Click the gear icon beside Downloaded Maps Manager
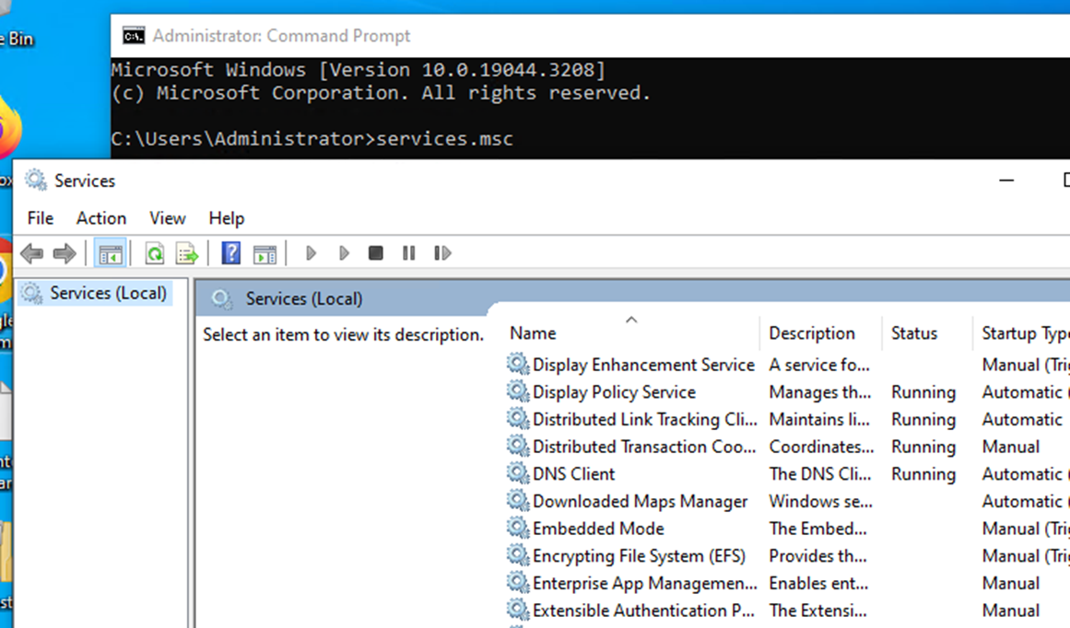The image size is (1070, 628). 518,501
